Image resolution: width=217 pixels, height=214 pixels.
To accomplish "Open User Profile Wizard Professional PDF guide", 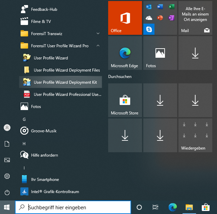I will [x=61, y=95].
